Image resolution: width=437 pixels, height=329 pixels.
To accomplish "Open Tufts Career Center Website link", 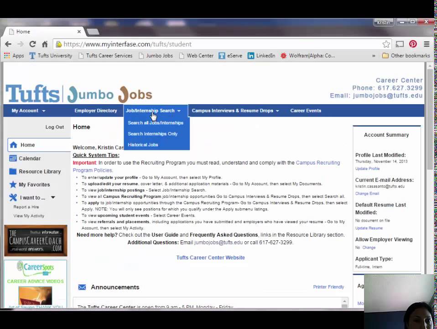I will pyautogui.click(x=210, y=258).
